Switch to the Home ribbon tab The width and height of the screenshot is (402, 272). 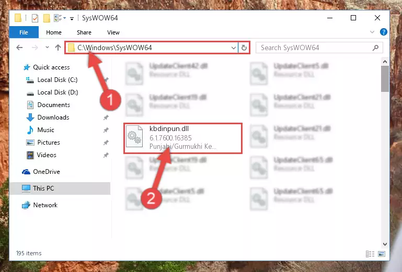pyautogui.click(x=54, y=32)
